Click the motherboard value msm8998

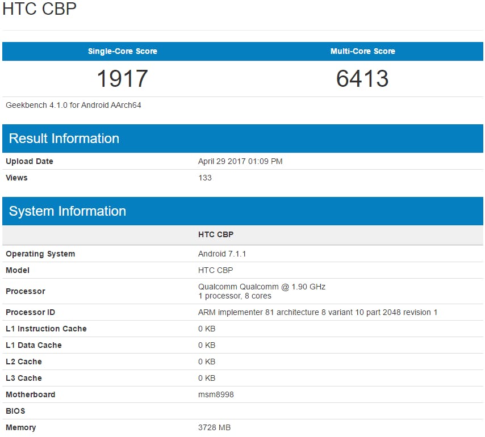pos(216,394)
